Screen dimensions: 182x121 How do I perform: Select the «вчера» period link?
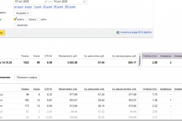(28, 7)
